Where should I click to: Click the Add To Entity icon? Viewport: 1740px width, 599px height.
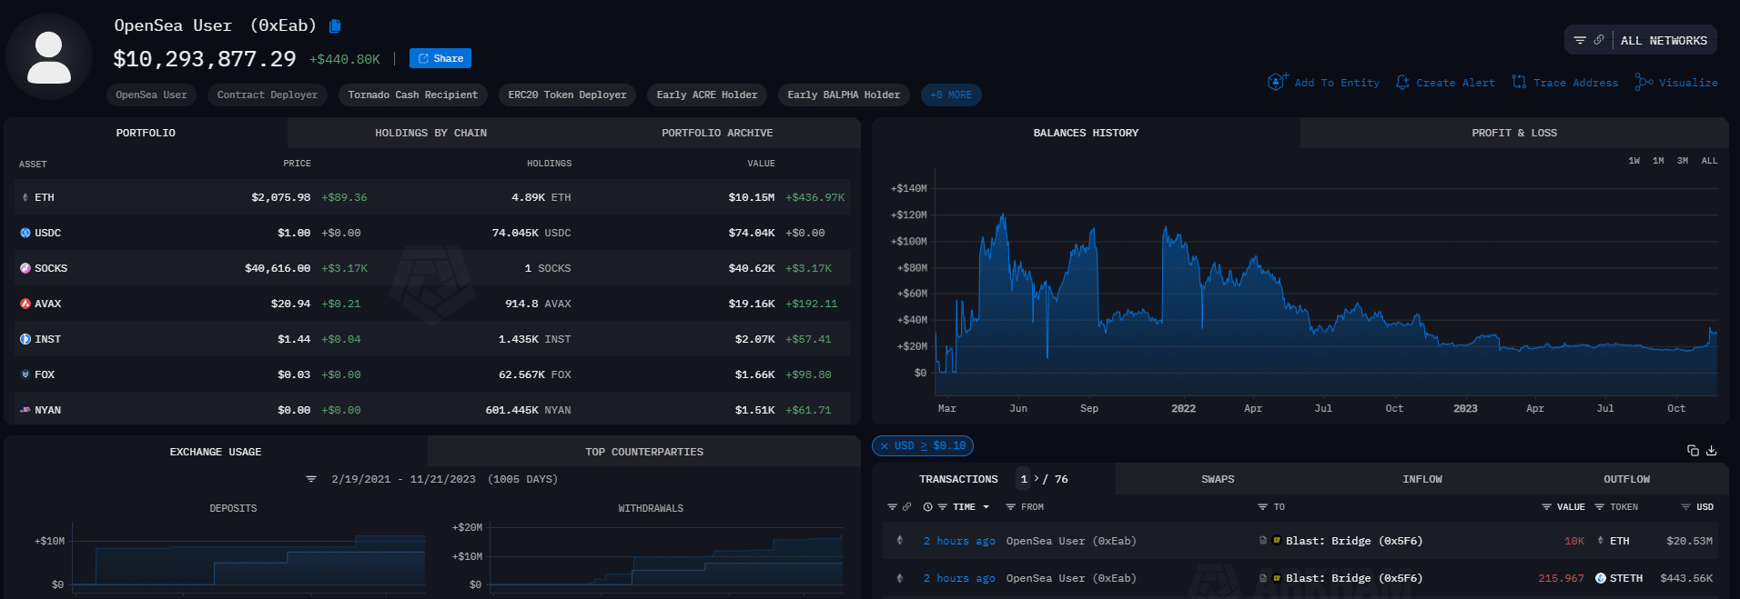[1278, 82]
